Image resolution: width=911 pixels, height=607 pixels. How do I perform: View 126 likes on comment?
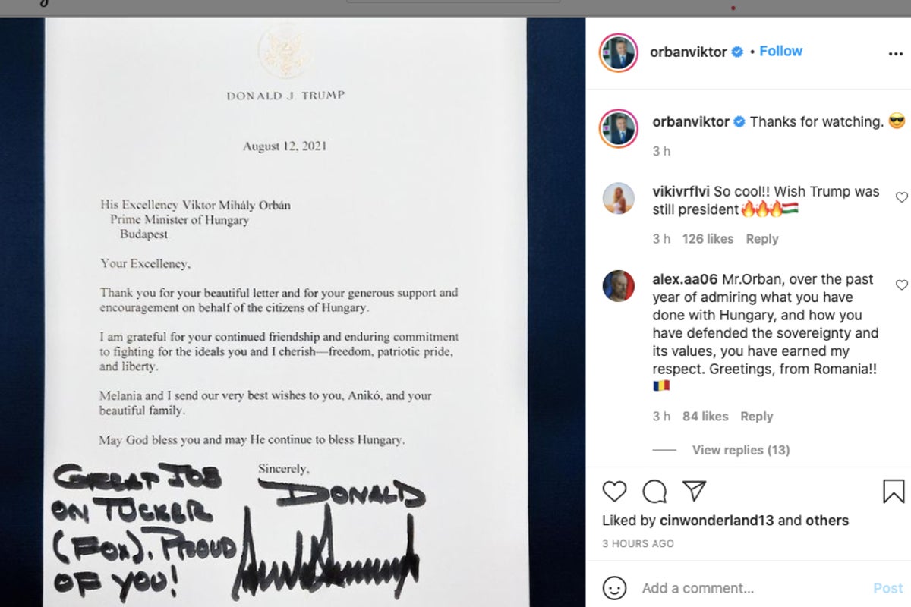pyautogui.click(x=708, y=239)
